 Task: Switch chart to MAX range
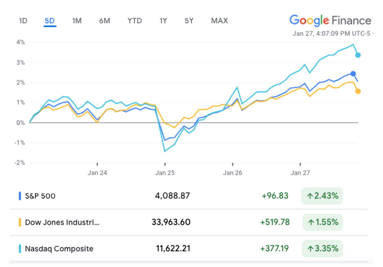(219, 21)
